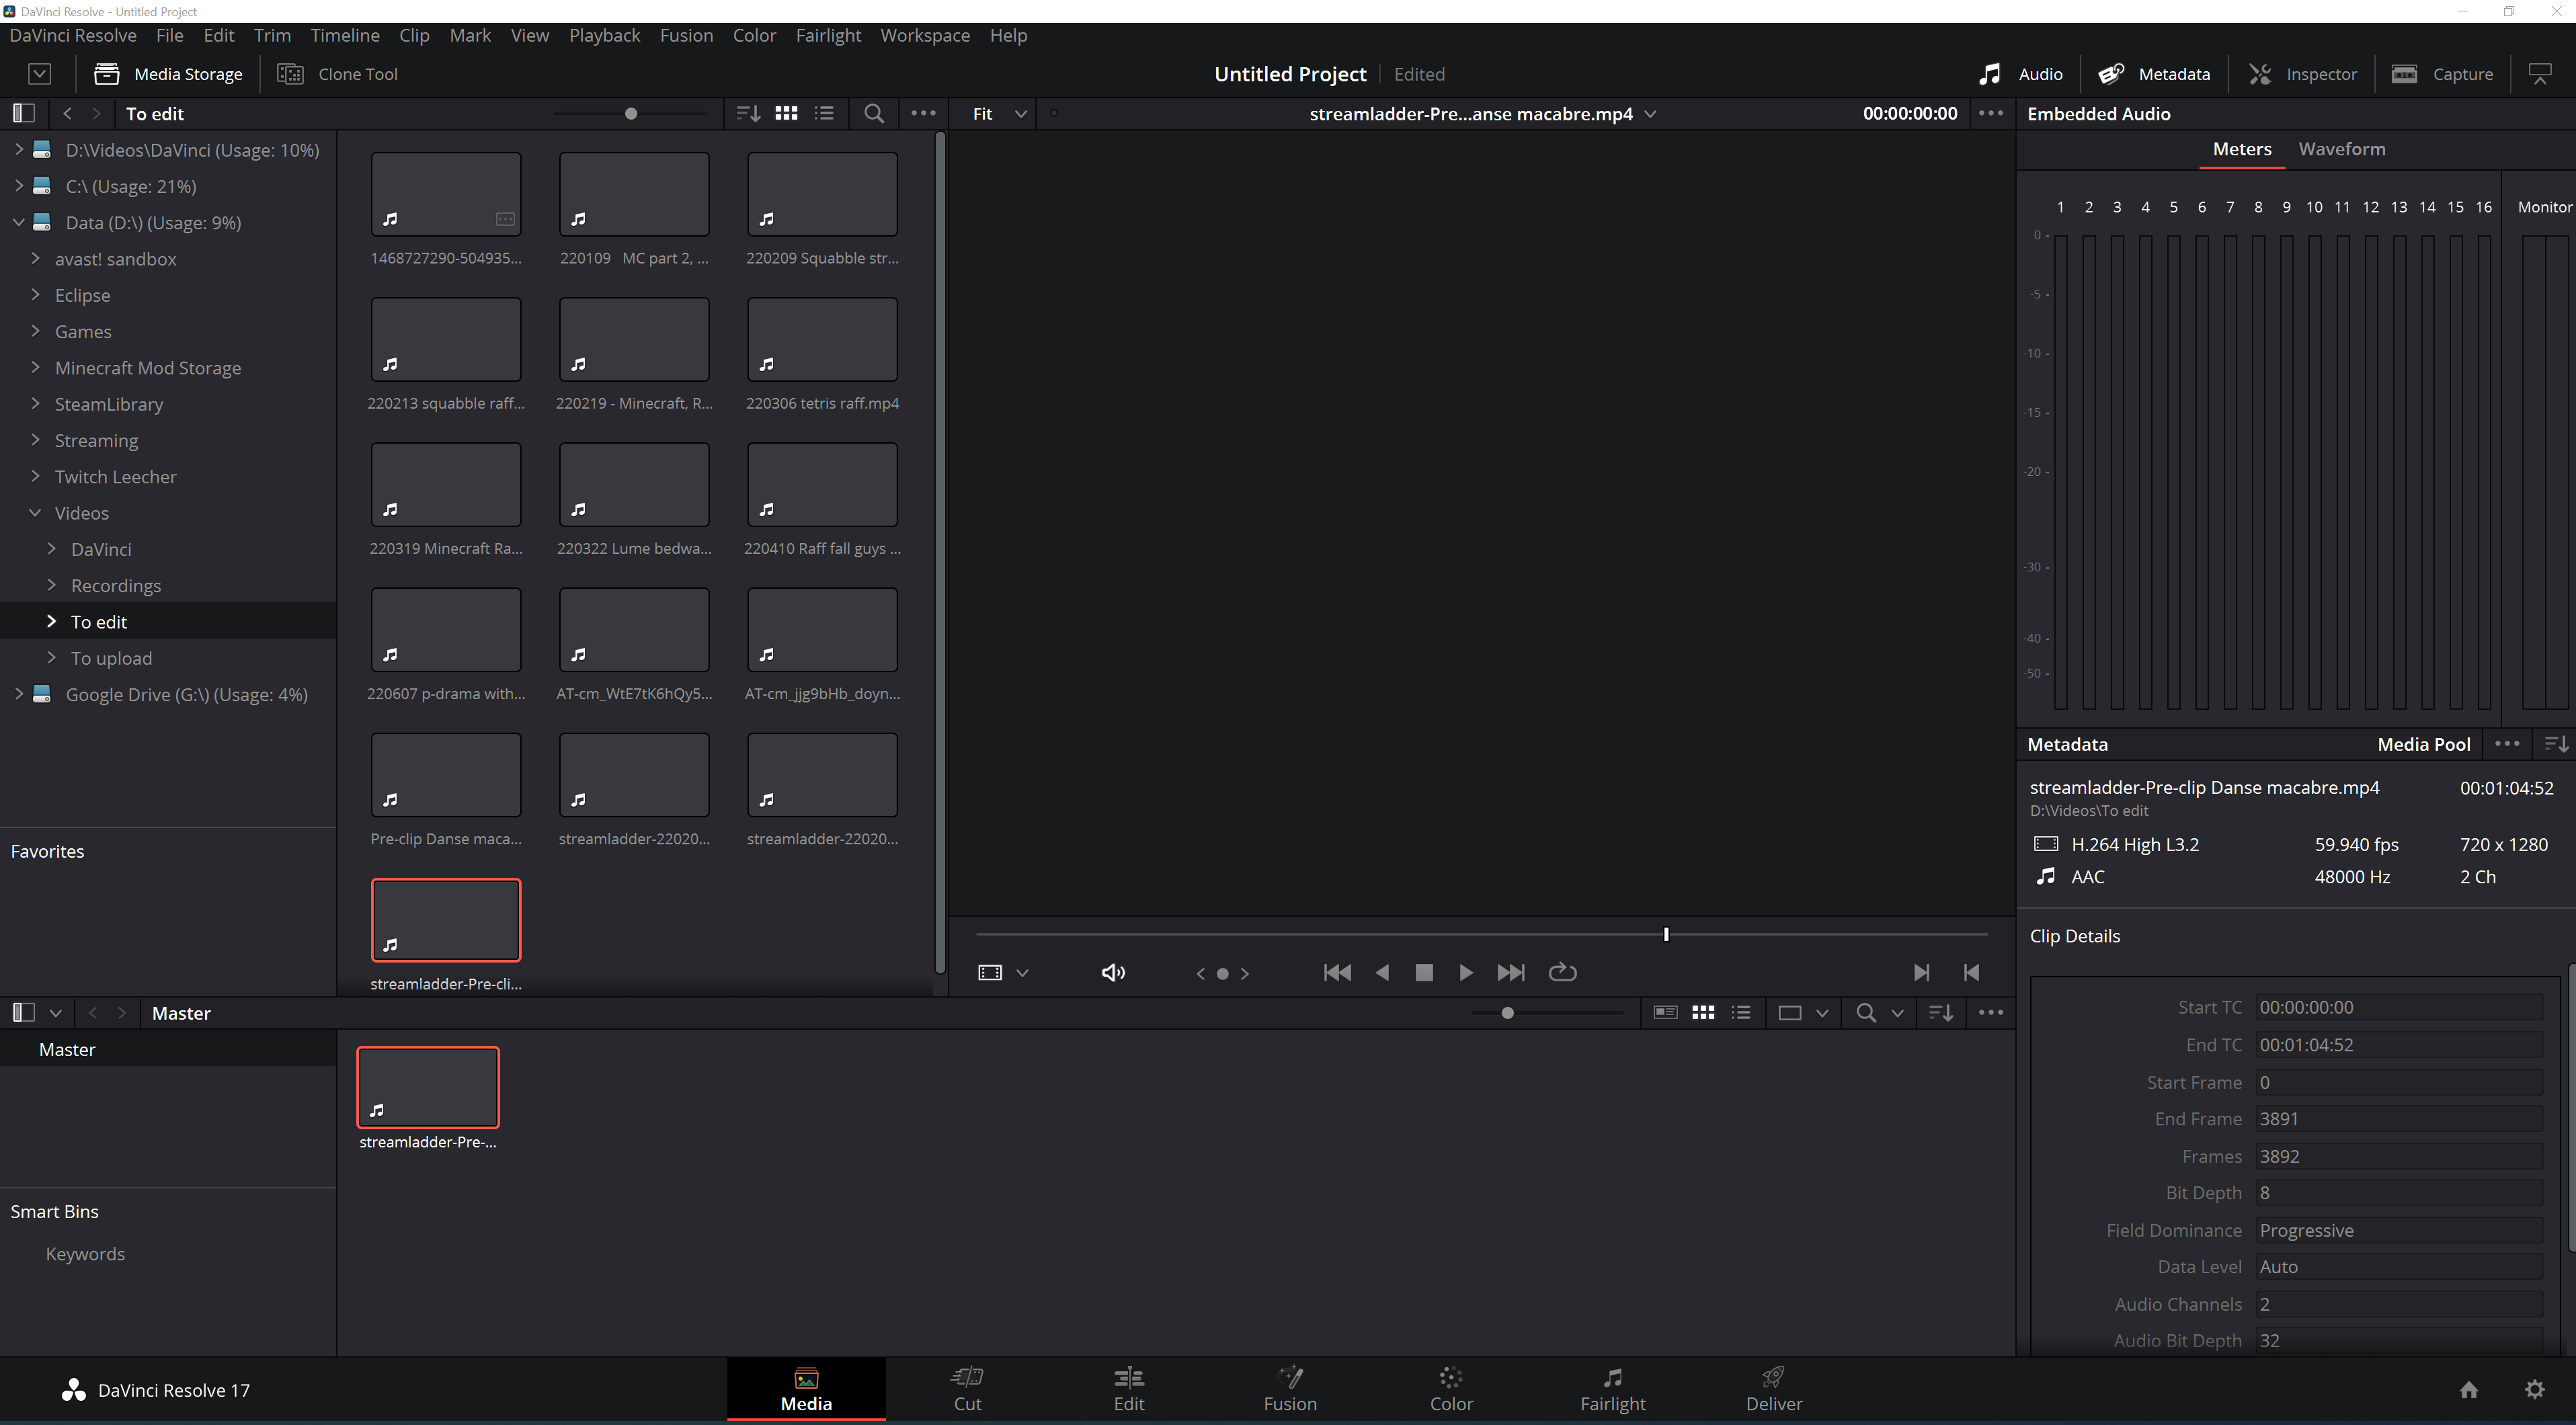The image size is (2576, 1425).
Task: Switch media storage to list view
Action: point(824,113)
